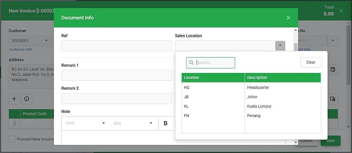The height and width of the screenshot is (153, 352).
Task: Select the KL Kuala Lumpur row
Action: (251, 106)
